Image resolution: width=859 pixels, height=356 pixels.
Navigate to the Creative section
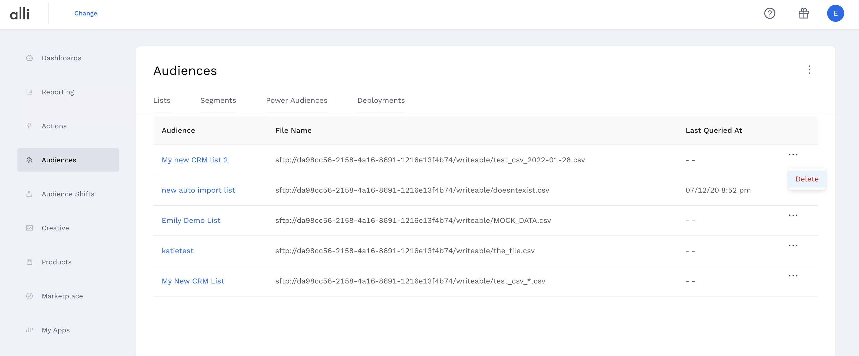(x=55, y=228)
